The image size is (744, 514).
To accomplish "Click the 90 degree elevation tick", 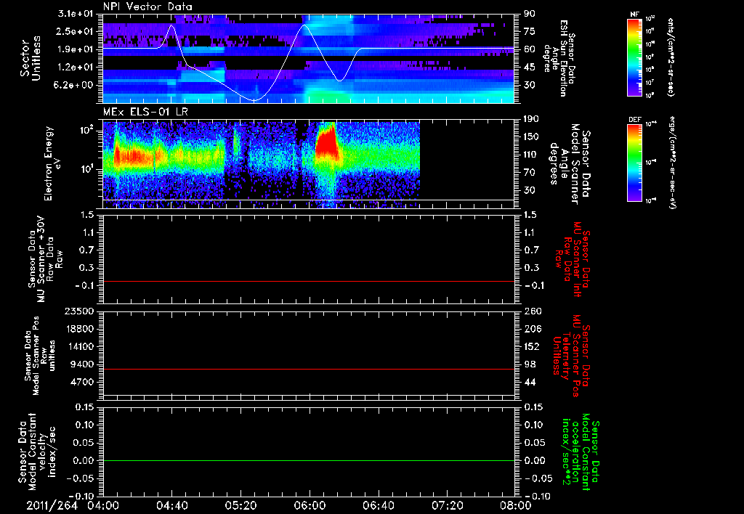I will pyautogui.click(x=530, y=14).
